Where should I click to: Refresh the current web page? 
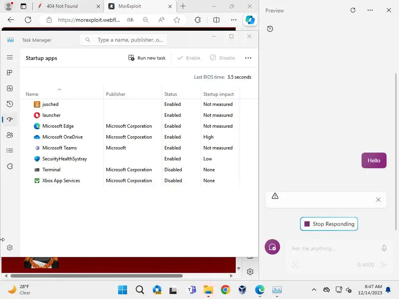[x=28, y=20]
